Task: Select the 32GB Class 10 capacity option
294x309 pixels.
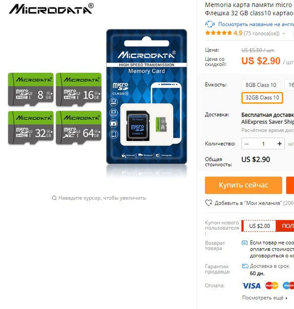Action: pos(262,98)
